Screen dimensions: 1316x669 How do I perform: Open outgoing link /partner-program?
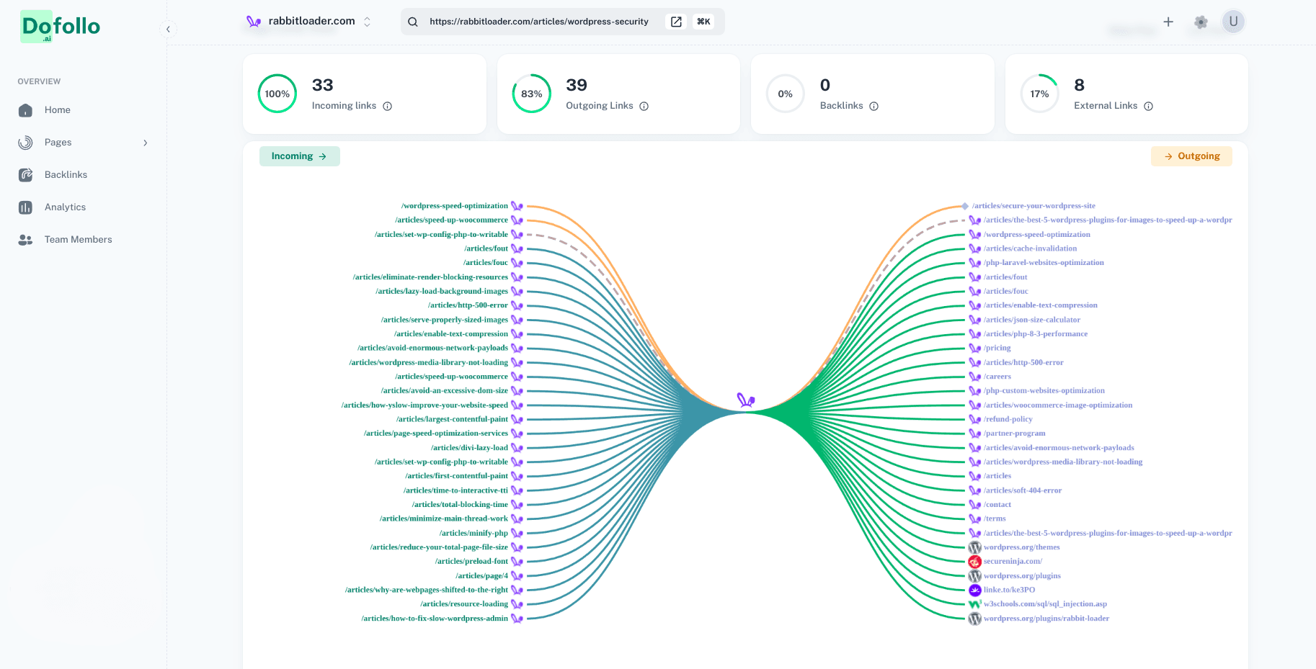1014,434
